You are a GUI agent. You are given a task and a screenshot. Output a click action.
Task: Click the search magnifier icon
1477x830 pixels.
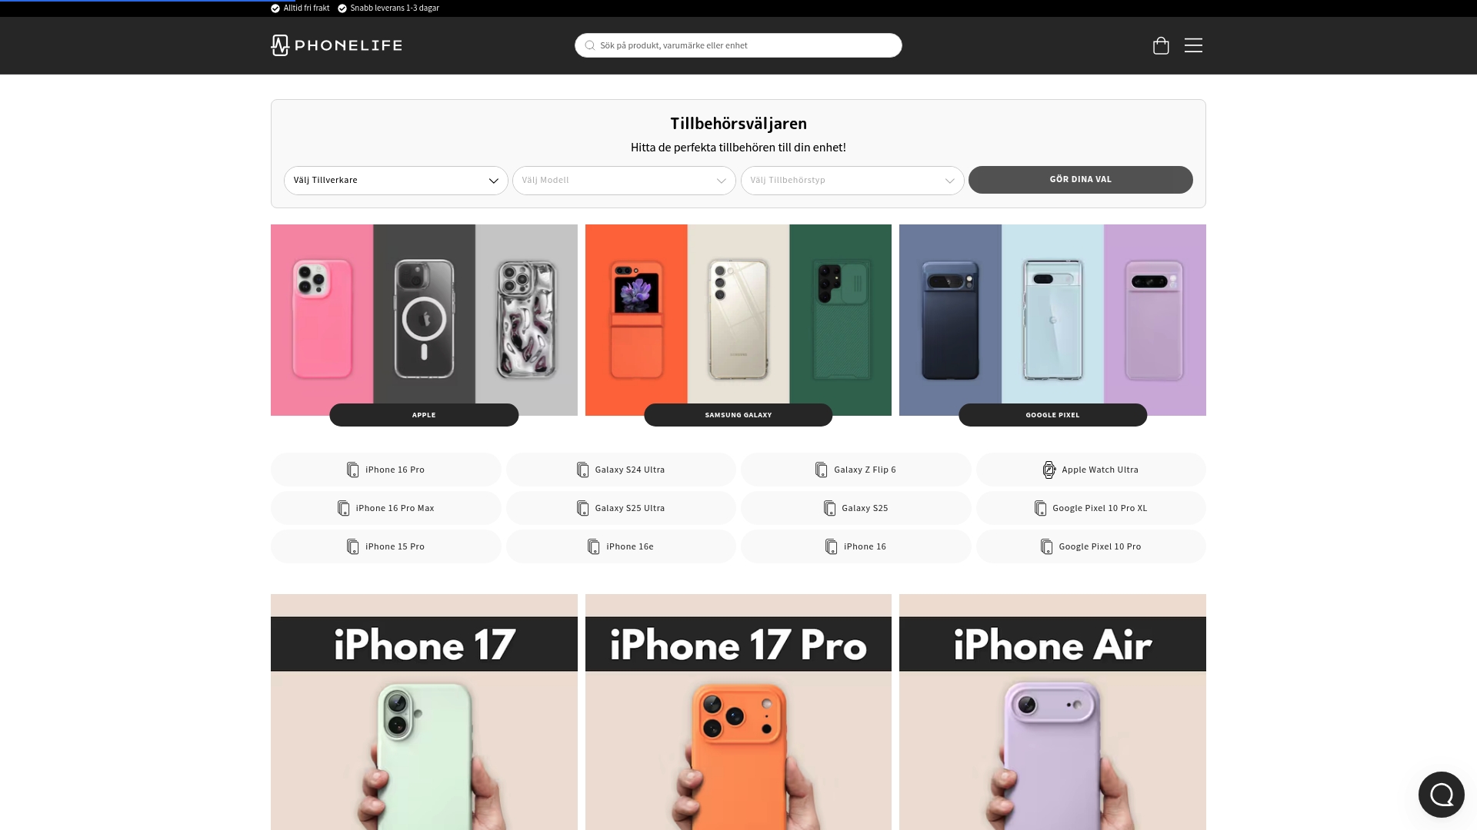pos(590,45)
